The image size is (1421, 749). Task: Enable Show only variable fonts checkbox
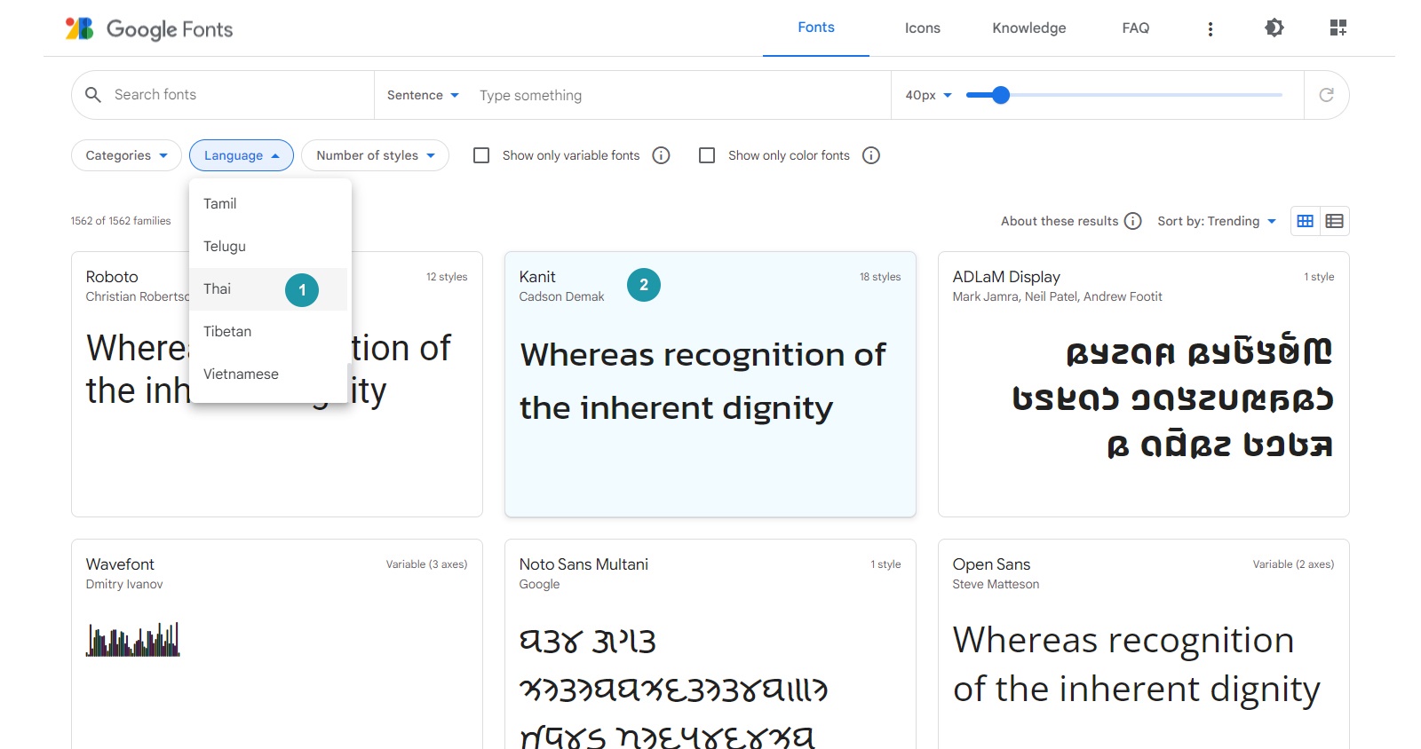point(481,155)
